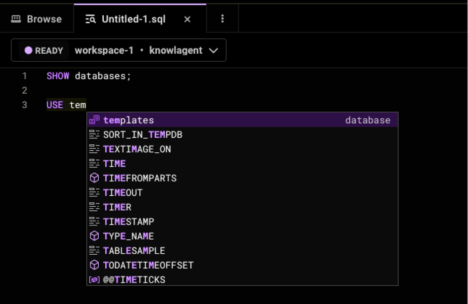Click the cube icon beside TIMEFROMPARTS
The height and width of the screenshot is (304, 468).
(94, 178)
